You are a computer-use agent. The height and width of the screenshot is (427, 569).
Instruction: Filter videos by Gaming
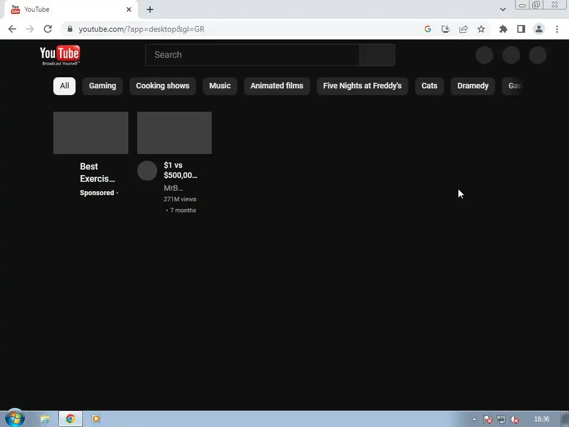102,86
